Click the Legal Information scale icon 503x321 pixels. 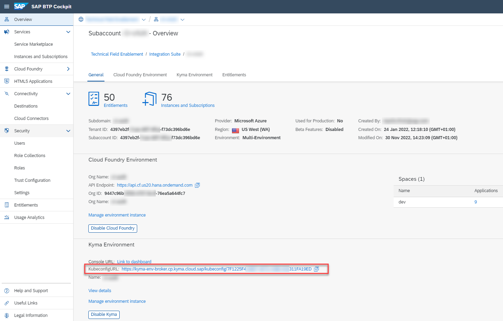(7, 316)
